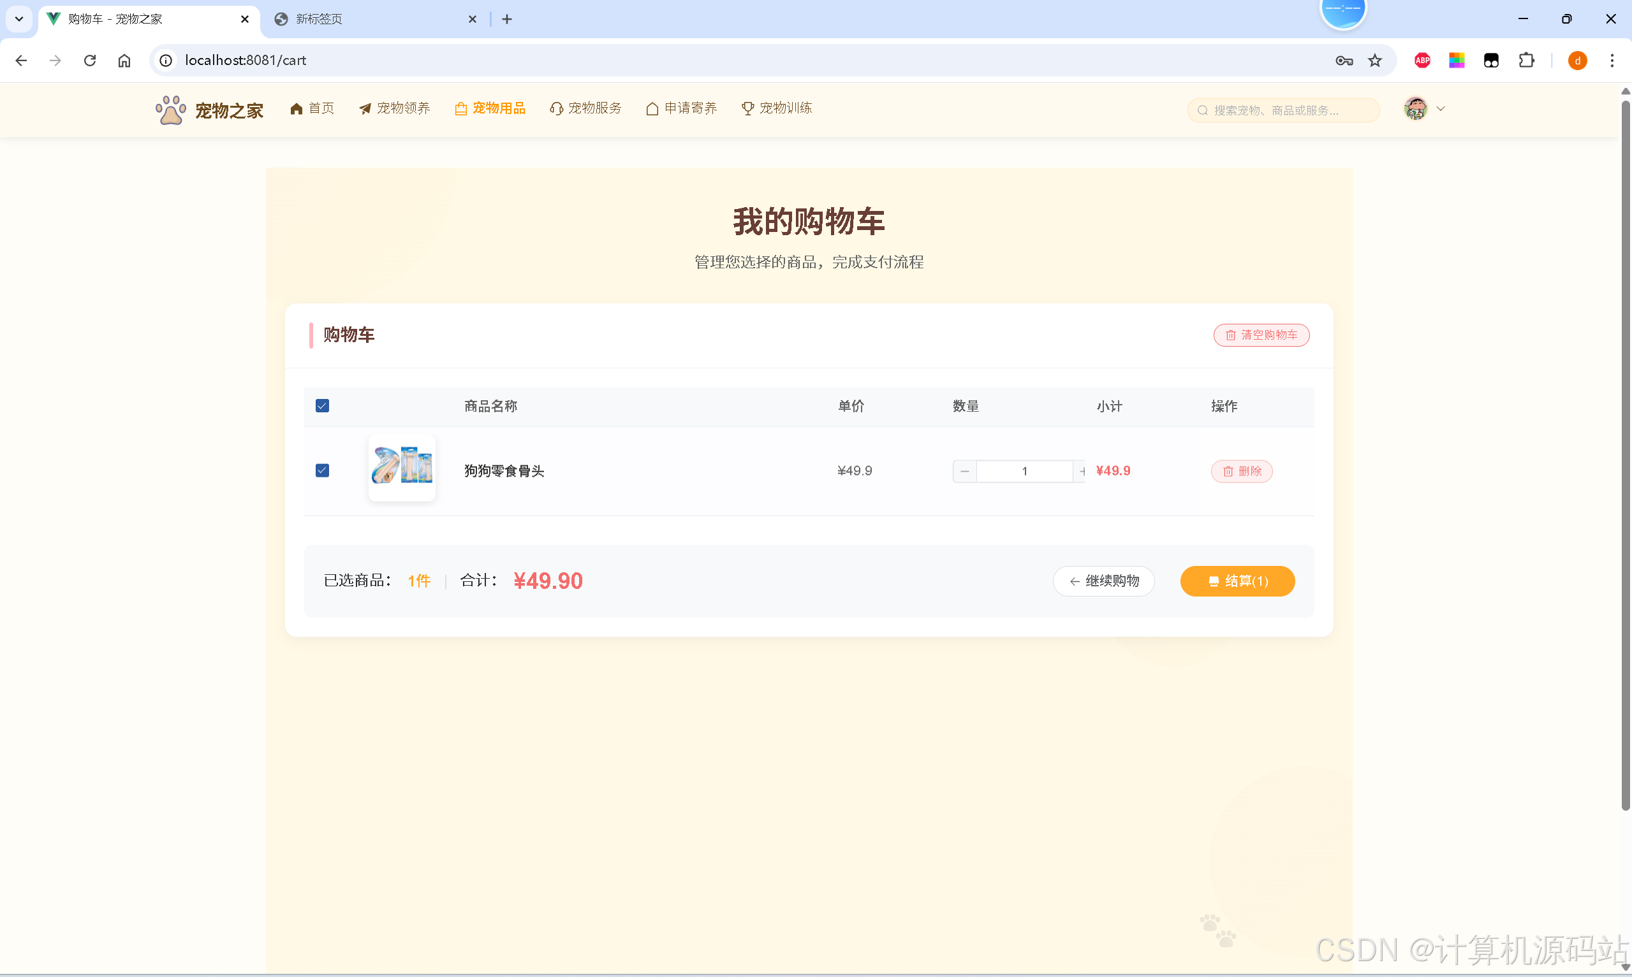Open 宠物用品 navigation item
The height and width of the screenshot is (977, 1632).
pyautogui.click(x=490, y=108)
